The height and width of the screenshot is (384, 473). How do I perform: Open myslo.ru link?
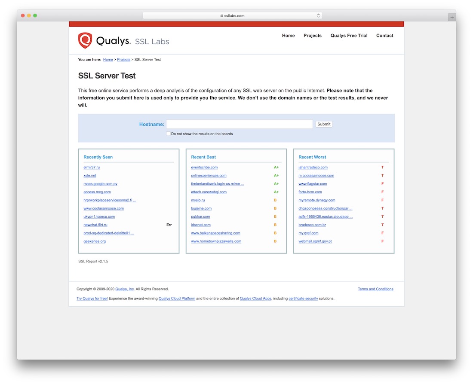[198, 200]
